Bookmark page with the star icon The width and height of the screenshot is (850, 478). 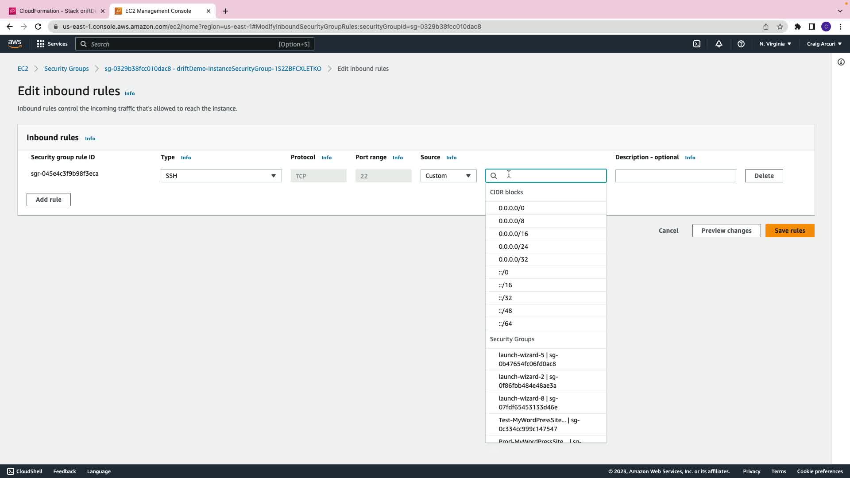(x=780, y=27)
